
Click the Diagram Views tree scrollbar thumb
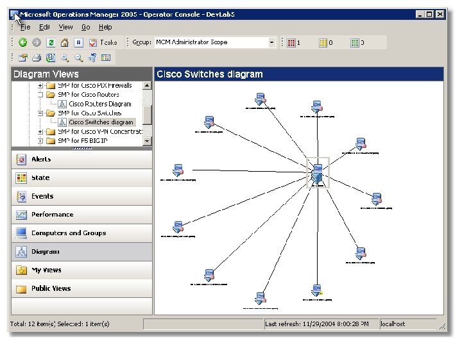click(147, 115)
